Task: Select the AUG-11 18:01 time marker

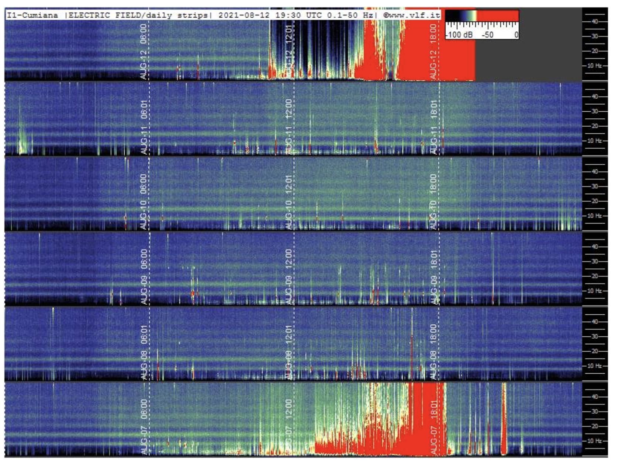Action: 433,127
